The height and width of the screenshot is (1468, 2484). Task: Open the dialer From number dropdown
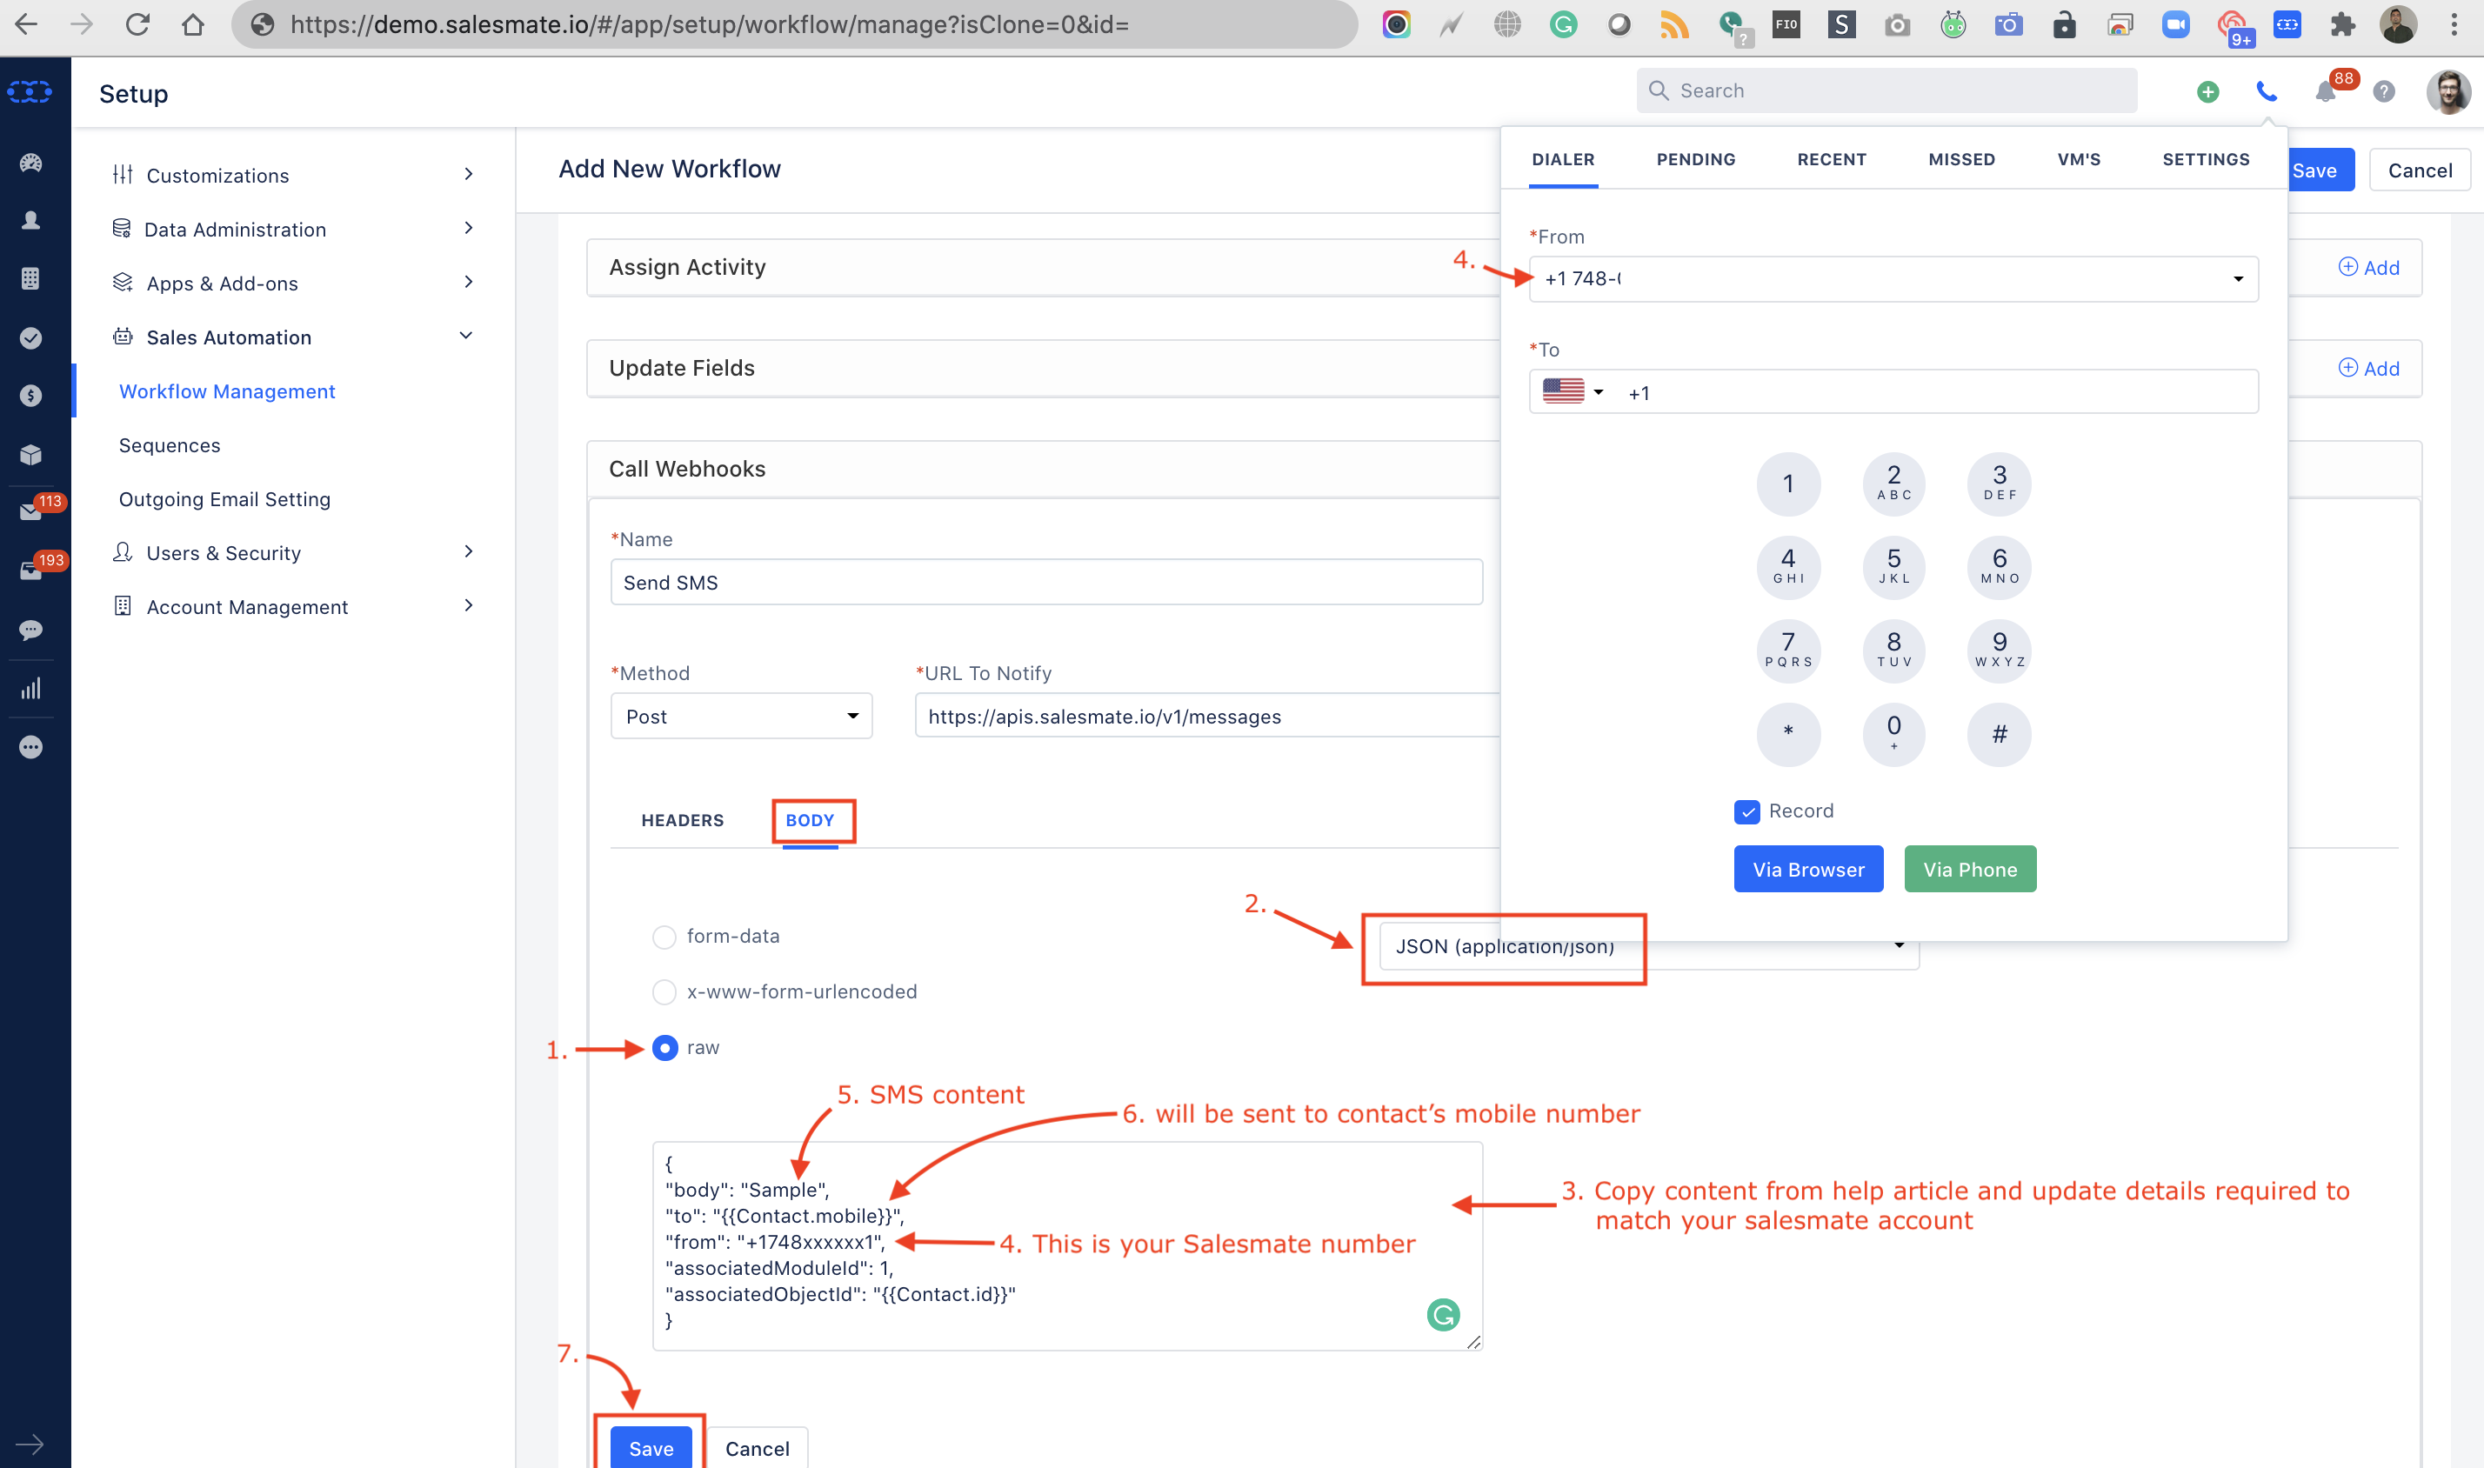tap(1893, 279)
